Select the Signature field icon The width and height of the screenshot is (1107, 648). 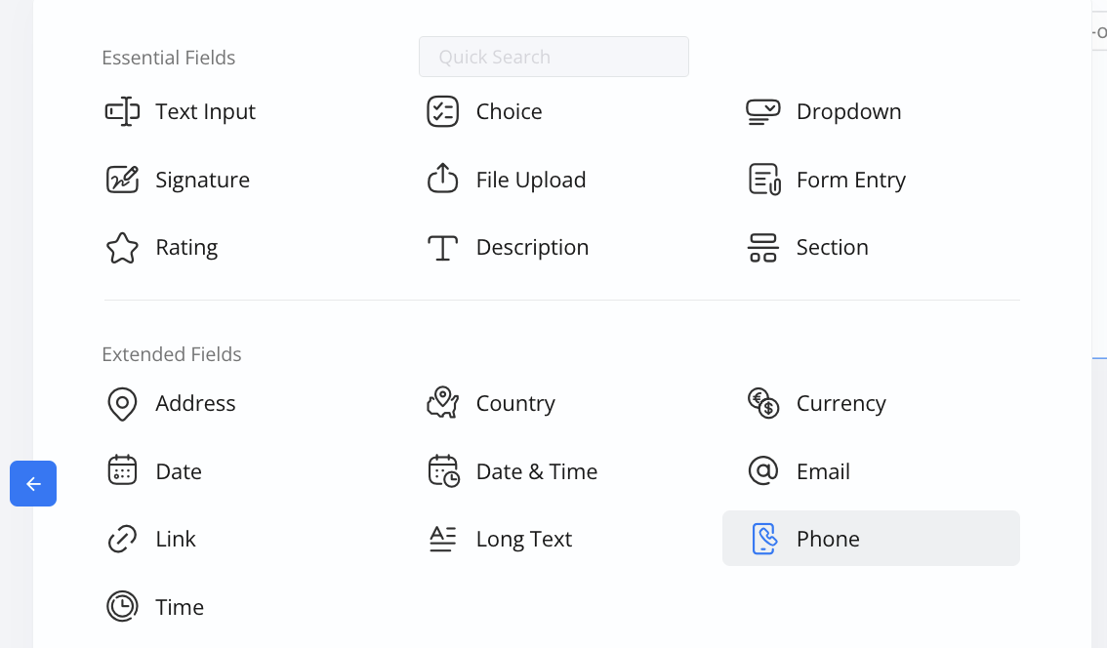pos(122,180)
